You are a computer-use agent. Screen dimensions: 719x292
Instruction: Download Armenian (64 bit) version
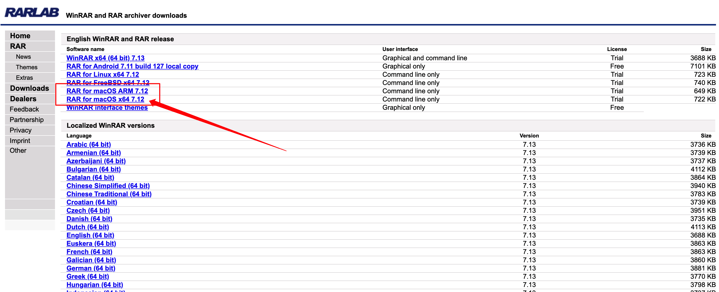pos(93,153)
